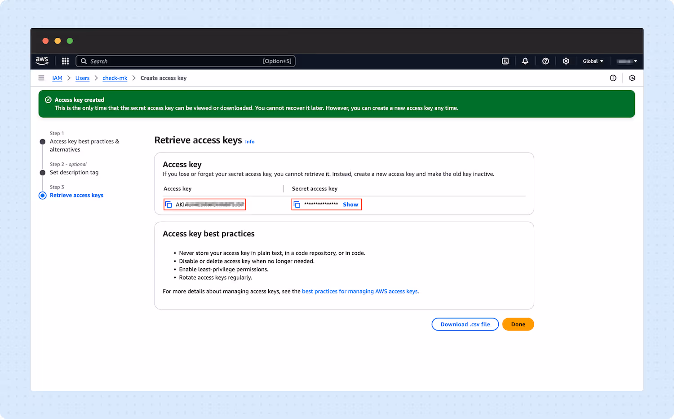Viewport: 674px width, 419px height.
Task: Download the .csv file
Action: point(465,324)
